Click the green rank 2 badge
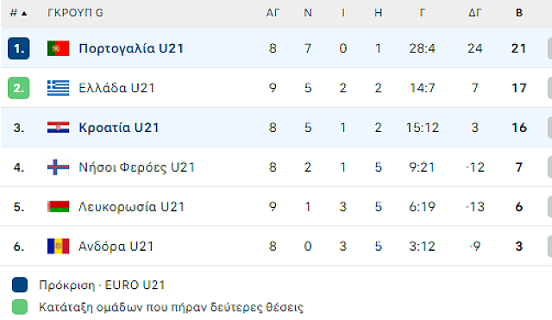Viewport: 552px width, 320px height. click(19, 88)
